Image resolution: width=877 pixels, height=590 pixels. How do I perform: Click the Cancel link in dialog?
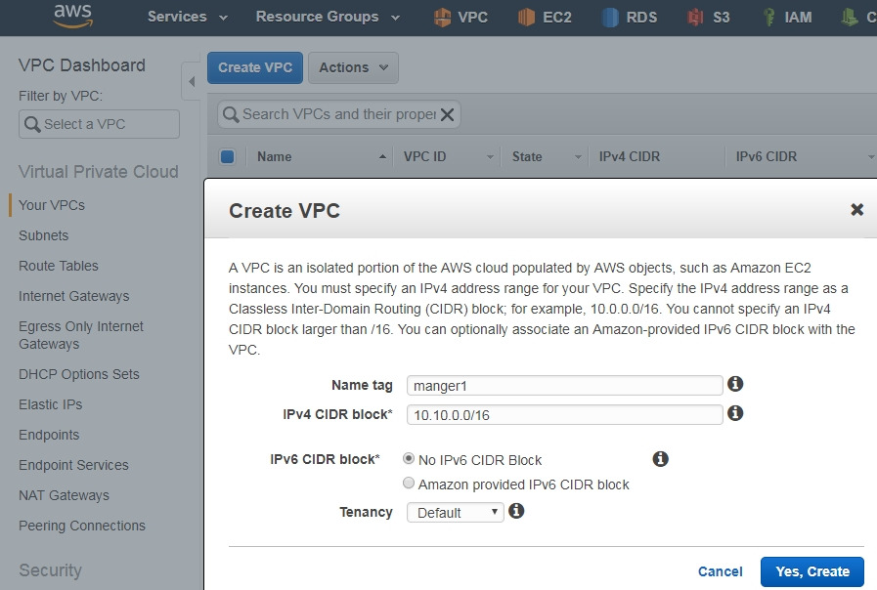coord(721,571)
